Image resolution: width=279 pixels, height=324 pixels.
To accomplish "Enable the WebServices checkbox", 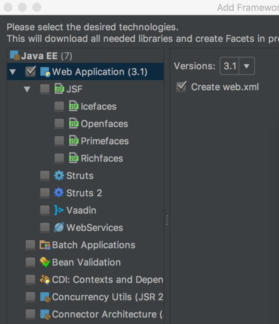I will tap(45, 227).
